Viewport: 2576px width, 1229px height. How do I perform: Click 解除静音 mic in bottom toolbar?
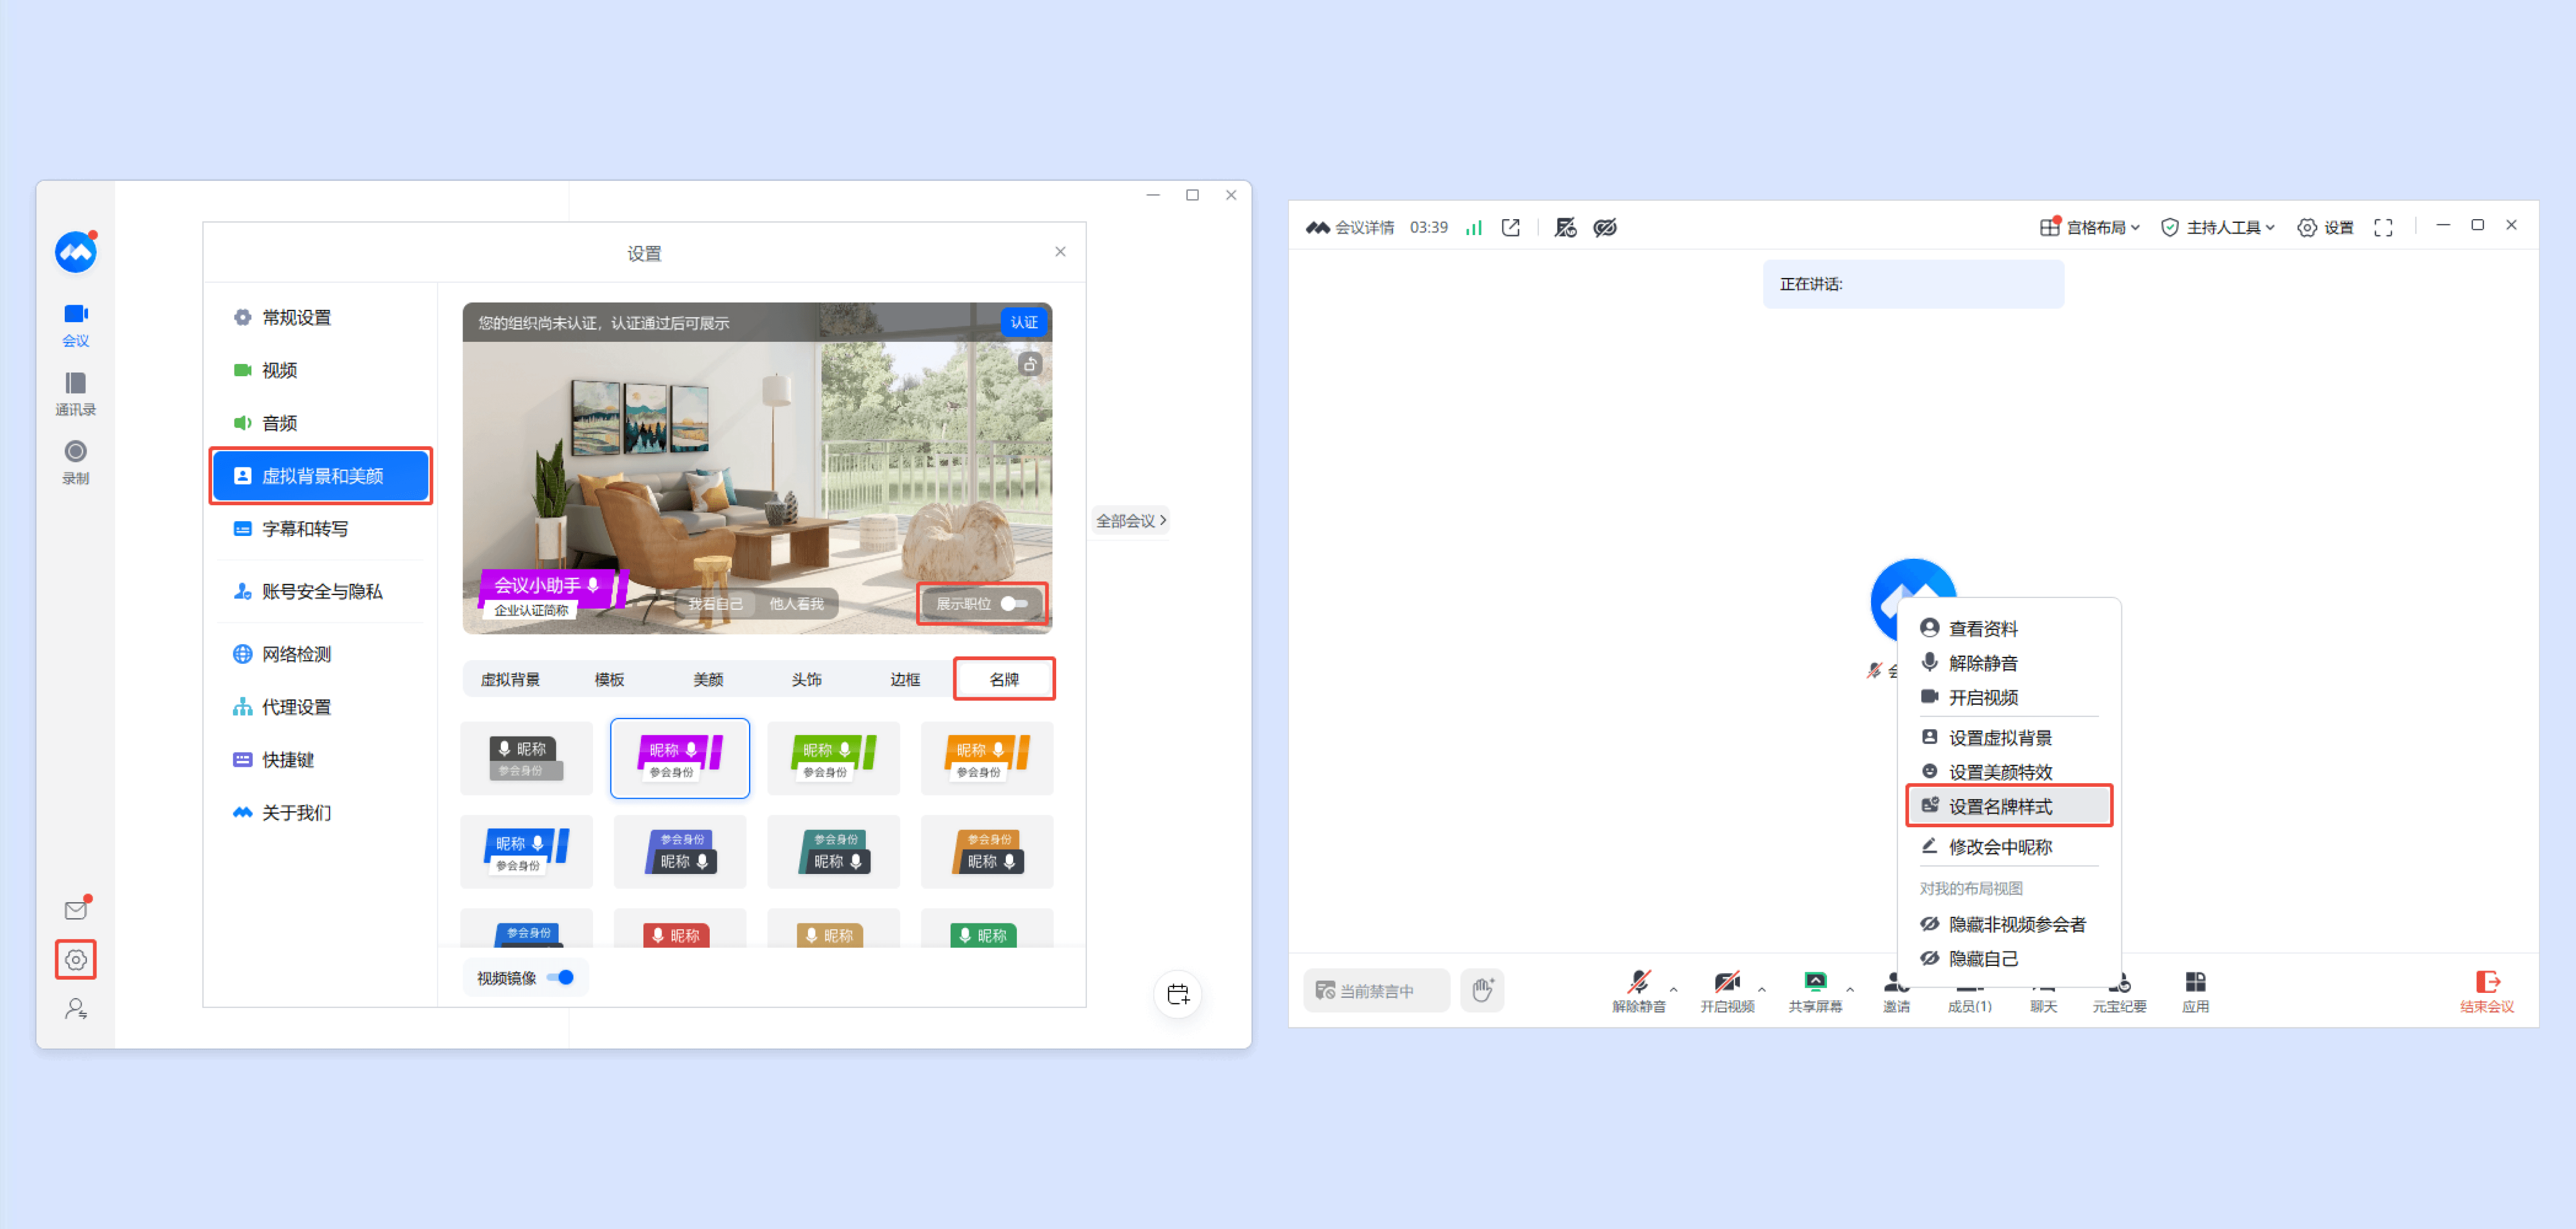[x=1638, y=991]
